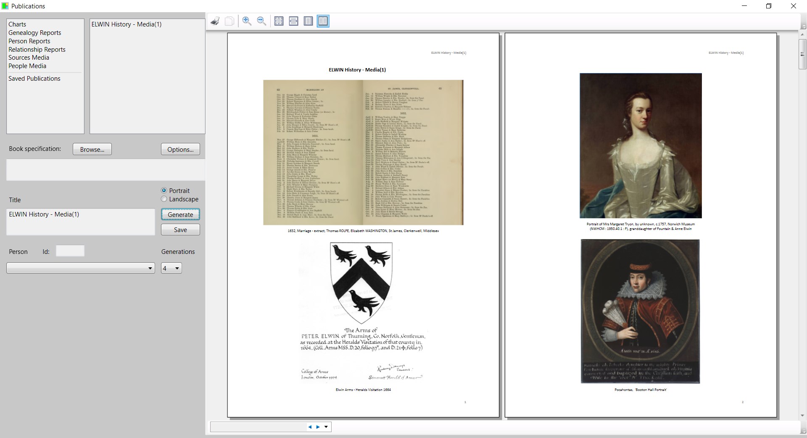Screen dimensions: 807x438
Task: Open the Person dropdown list
Action: (x=81, y=268)
